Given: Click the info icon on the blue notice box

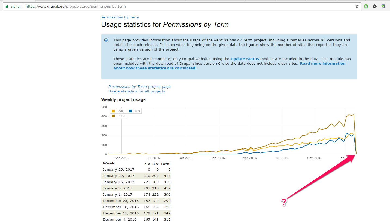Looking at the screenshot, I should pyautogui.click(x=106, y=40).
